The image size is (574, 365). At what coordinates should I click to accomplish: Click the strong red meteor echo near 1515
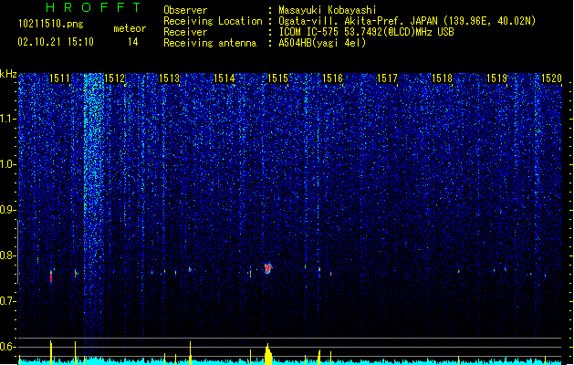point(268,268)
